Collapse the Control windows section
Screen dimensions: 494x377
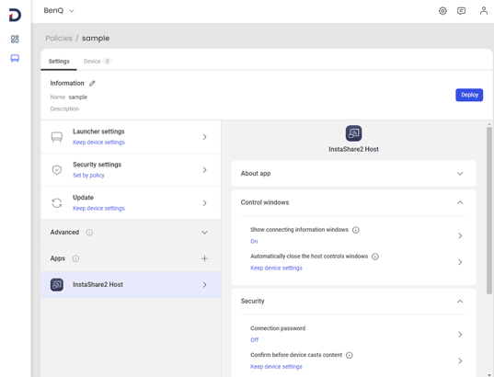coord(460,202)
